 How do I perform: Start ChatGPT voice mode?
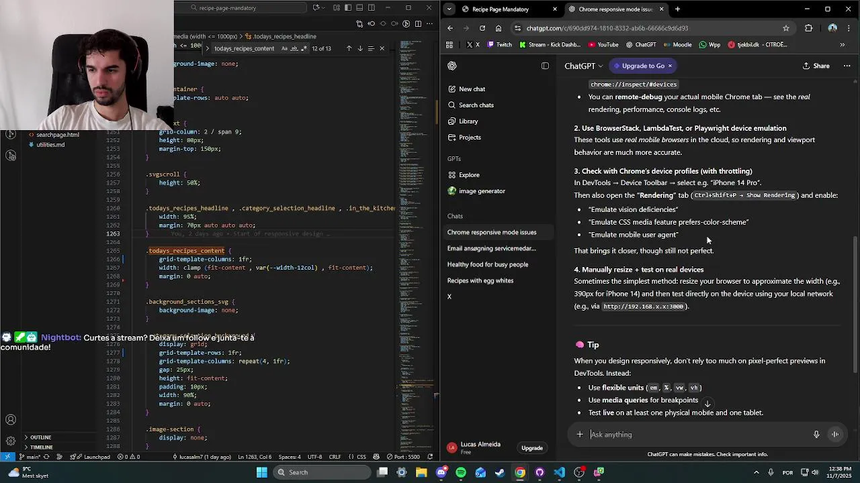pyautogui.click(x=835, y=435)
